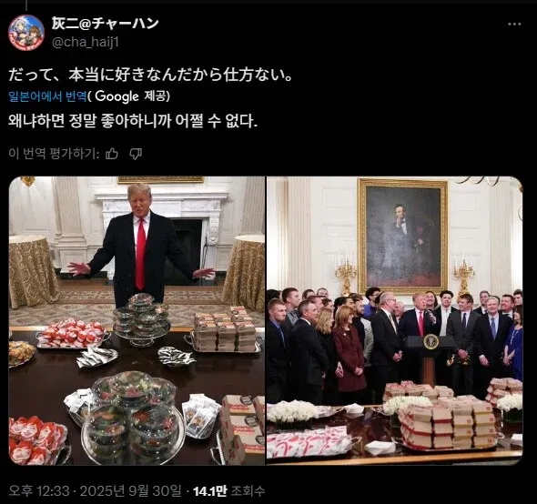Viewport: 537px width, 504px height.
Task: Rate the translation with thumbs up
Action: click(x=112, y=154)
